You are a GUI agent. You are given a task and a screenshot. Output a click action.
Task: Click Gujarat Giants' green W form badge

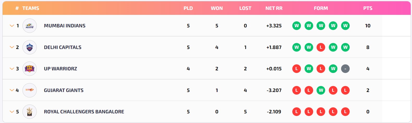tap(321, 90)
